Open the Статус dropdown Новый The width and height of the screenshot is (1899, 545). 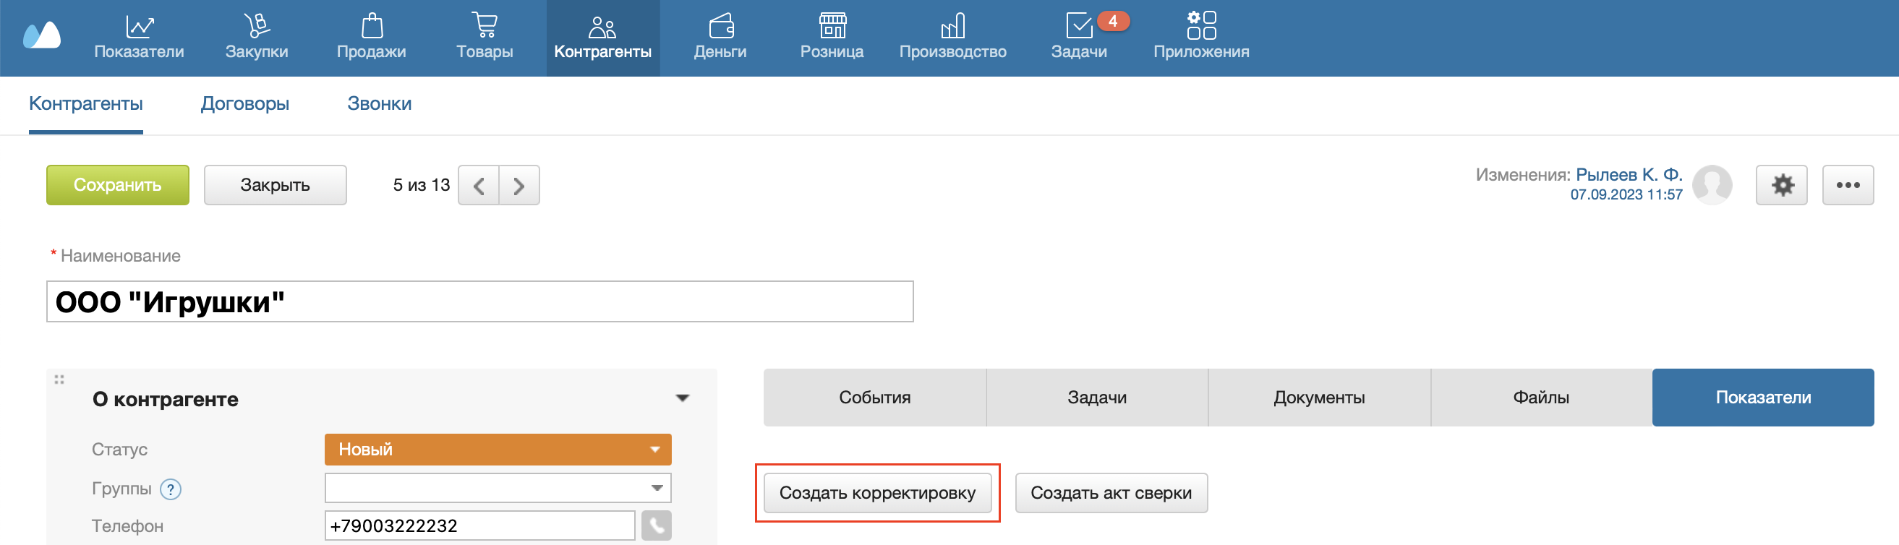[498, 450]
